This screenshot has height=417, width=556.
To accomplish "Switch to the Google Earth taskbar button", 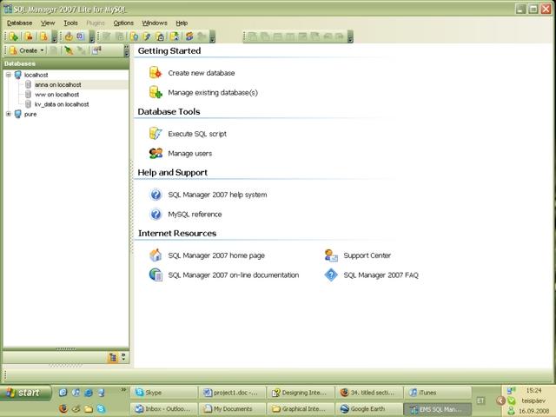I will point(369,409).
